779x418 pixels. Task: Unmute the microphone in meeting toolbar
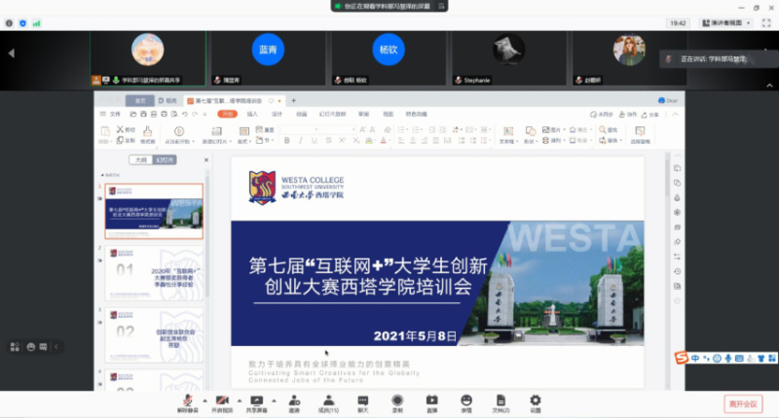click(187, 401)
